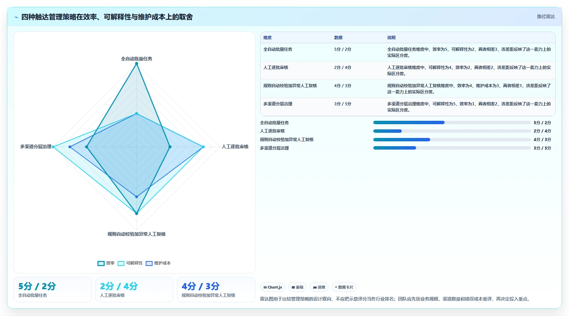Click the 规则自动校验加异常人工复核 progress bar
Viewport: 569px width, 316px height.
click(x=452, y=140)
